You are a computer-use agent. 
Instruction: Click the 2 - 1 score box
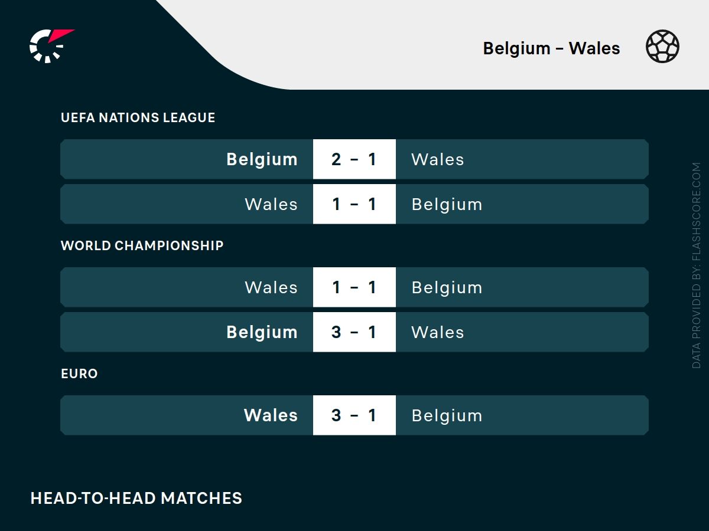tap(354, 159)
